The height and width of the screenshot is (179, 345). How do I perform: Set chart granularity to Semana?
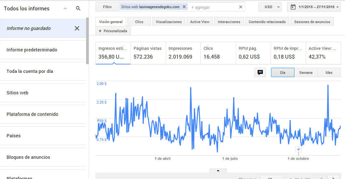coord(306,73)
